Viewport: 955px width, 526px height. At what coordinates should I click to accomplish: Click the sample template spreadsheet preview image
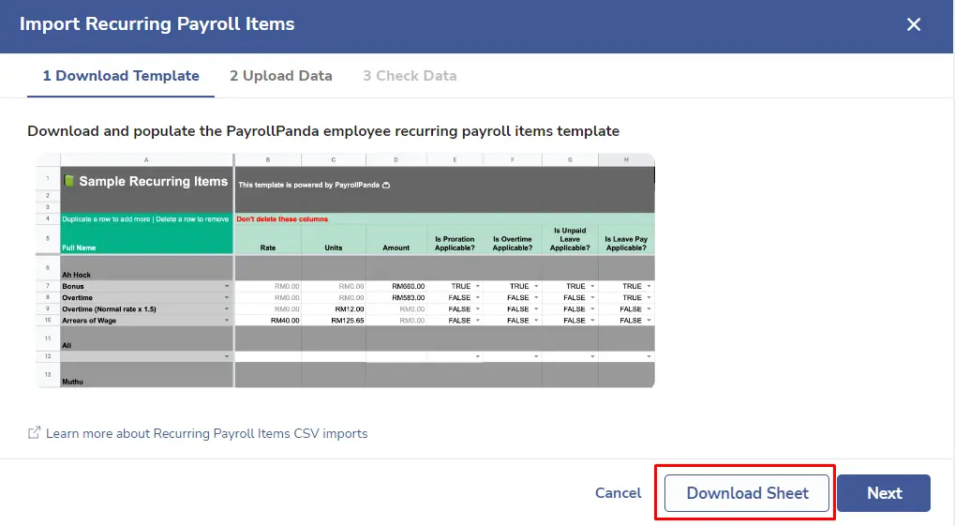pyautogui.click(x=345, y=271)
